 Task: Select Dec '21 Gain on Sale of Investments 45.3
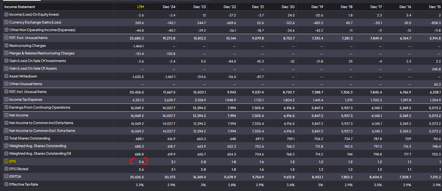(x=261, y=61)
